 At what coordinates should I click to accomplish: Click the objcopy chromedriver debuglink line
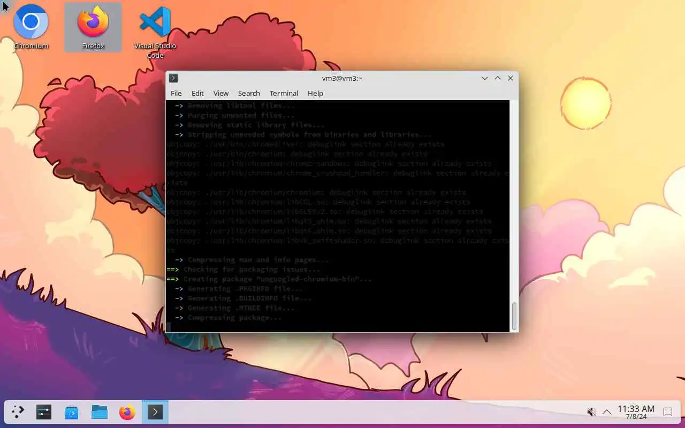click(305, 144)
